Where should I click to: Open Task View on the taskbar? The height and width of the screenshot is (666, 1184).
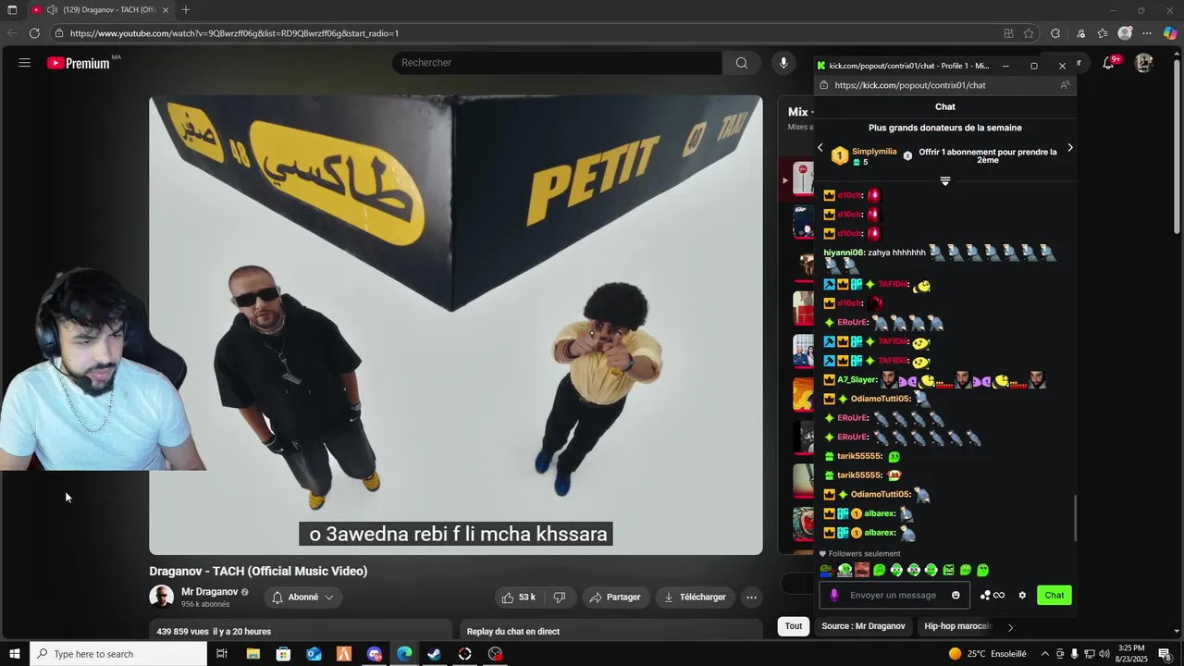pyautogui.click(x=222, y=654)
